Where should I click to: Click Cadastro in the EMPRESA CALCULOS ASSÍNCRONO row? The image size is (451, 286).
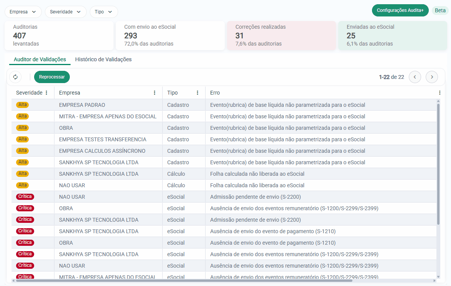pyautogui.click(x=178, y=151)
